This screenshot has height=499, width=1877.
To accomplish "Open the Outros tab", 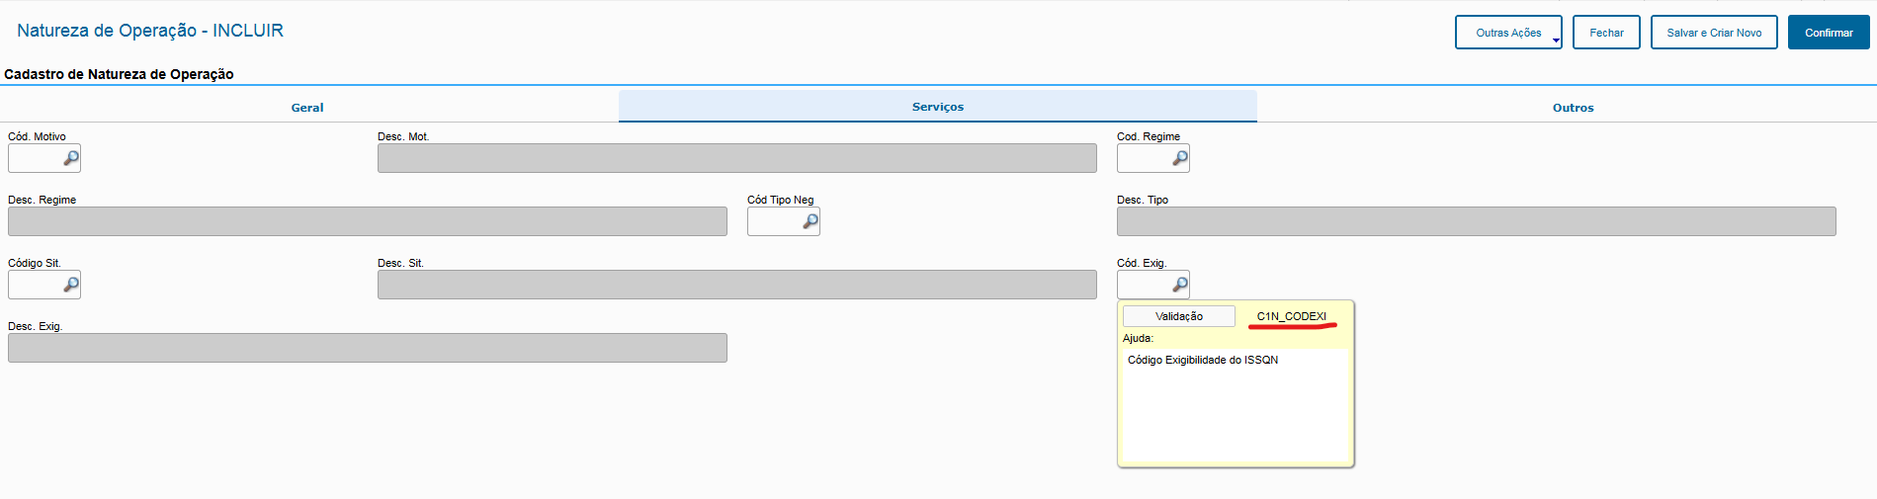I will coord(1573,107).
